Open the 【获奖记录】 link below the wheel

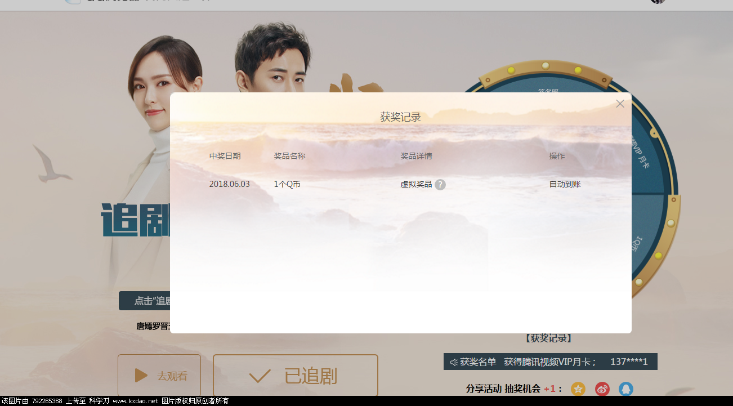(549, 338)
